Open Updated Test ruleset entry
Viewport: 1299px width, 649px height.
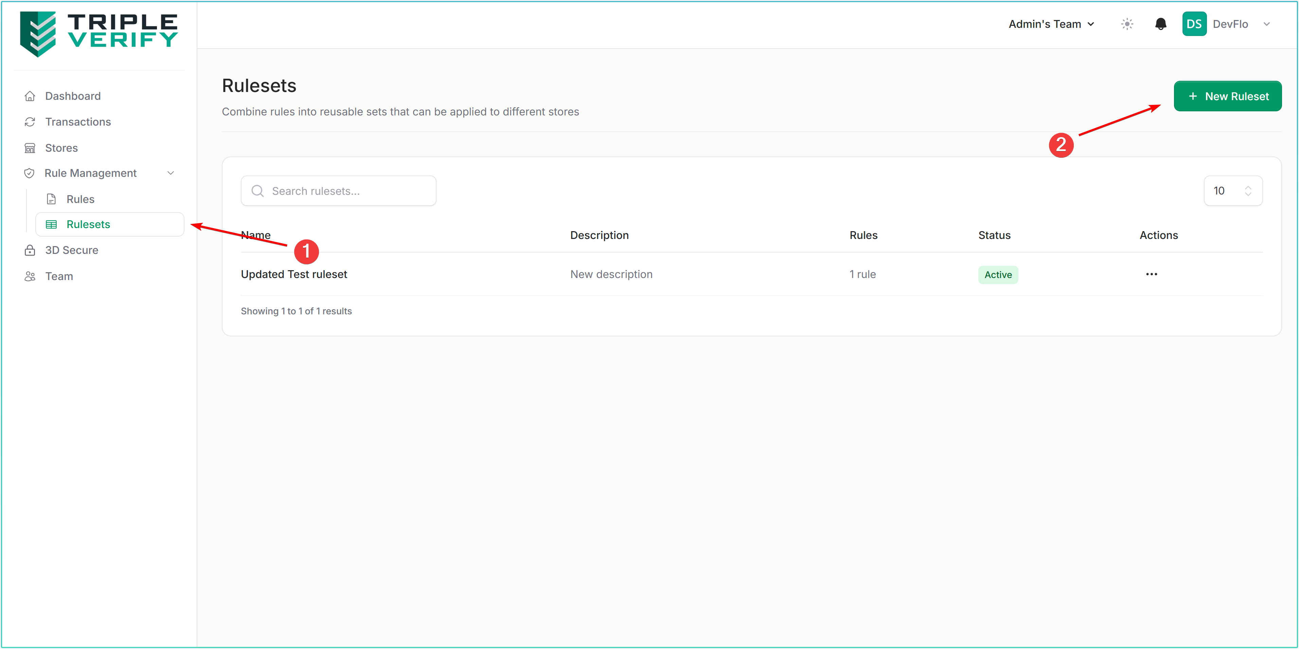click(294, 275)
